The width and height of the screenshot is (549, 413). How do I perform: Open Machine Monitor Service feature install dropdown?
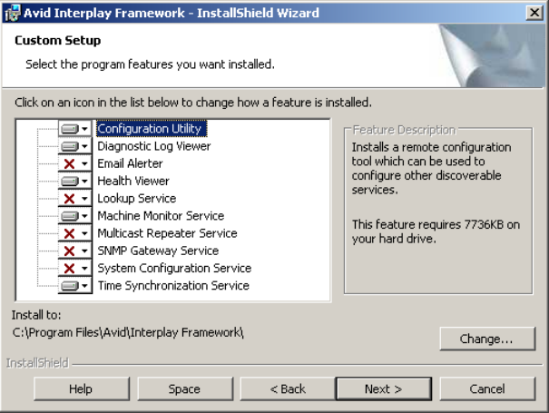(75, 216)
